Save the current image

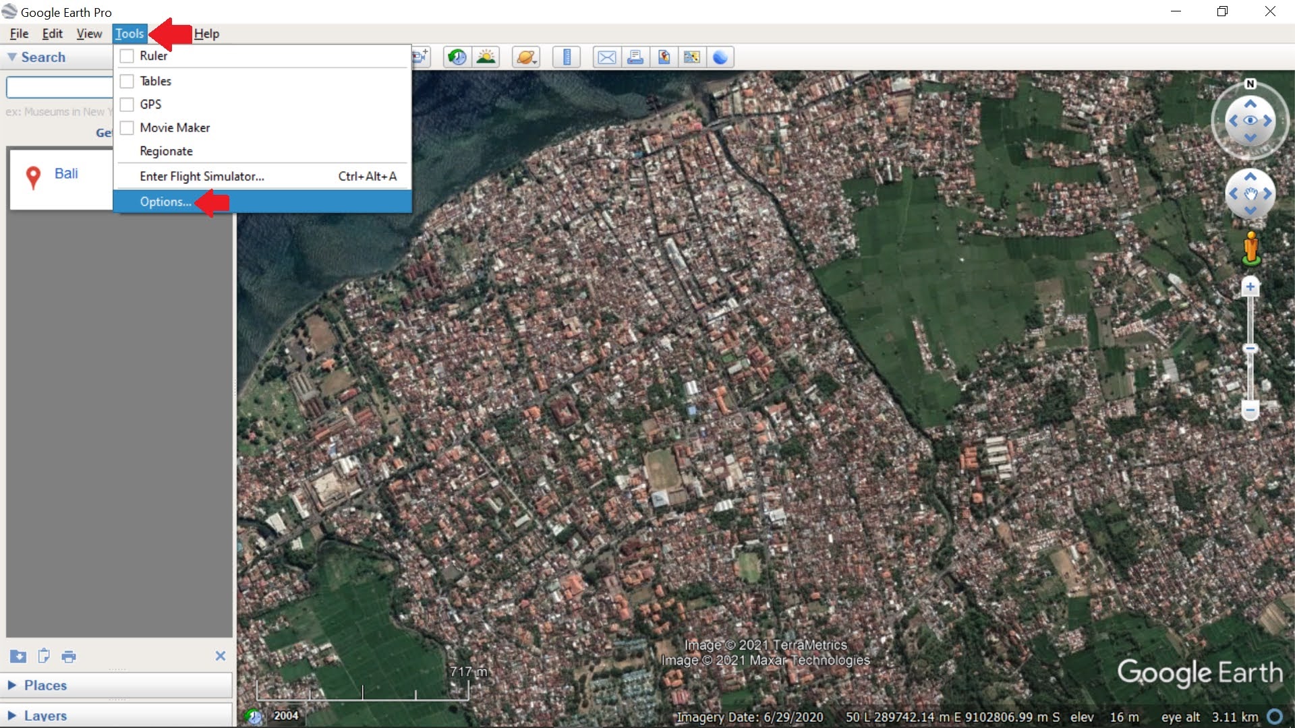click(663, 57)
